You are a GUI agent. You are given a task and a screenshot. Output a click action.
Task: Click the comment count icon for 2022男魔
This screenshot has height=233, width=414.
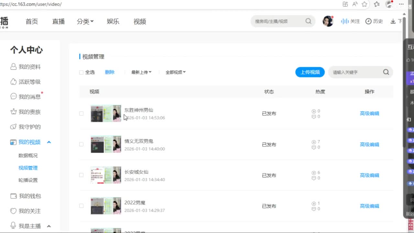[x=314, y=209]
